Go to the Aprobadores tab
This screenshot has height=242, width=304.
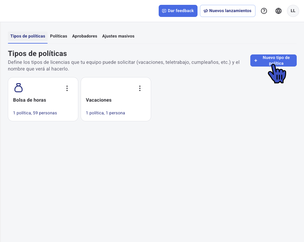tap(85, 36)
